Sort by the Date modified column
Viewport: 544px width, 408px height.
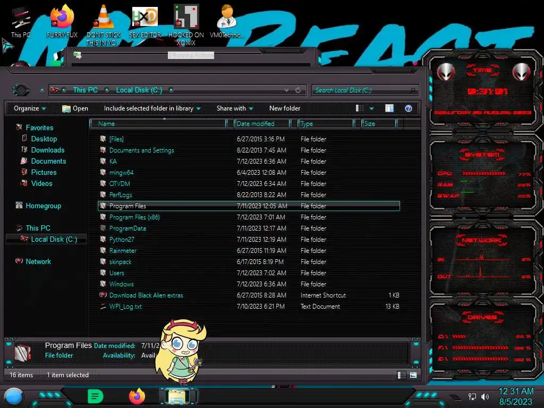pyautogui.click(x=262, y=123)
